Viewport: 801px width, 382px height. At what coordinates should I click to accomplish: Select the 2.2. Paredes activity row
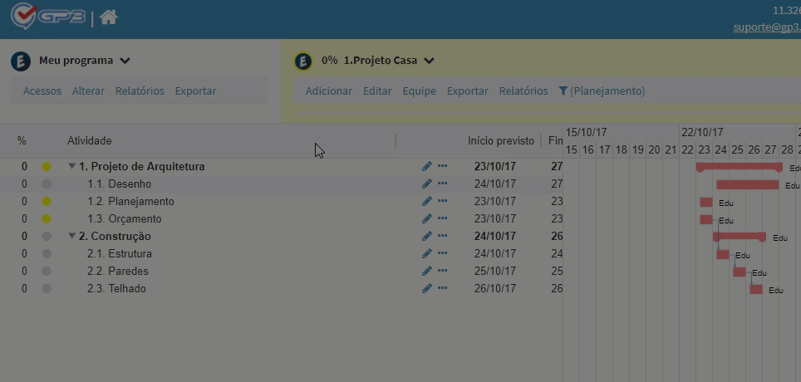pyautogui.click(x=281, y=271)
